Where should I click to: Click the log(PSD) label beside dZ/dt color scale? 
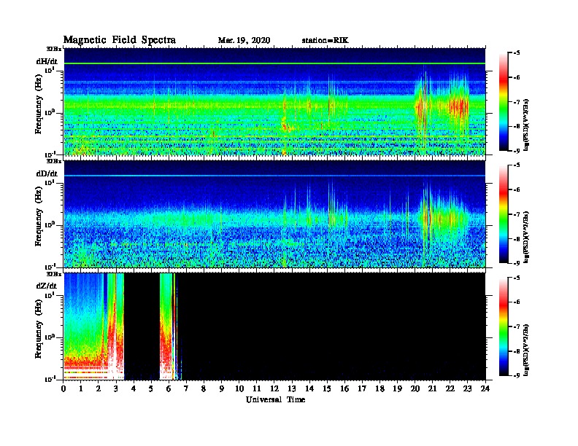coord(526,350)
